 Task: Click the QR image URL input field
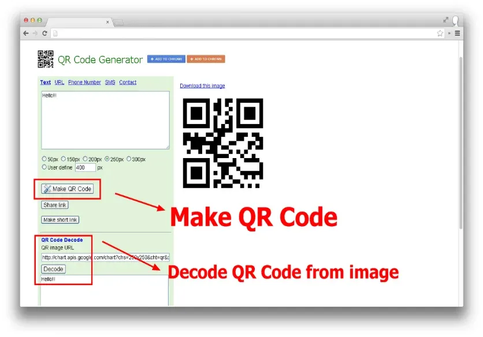105,257
